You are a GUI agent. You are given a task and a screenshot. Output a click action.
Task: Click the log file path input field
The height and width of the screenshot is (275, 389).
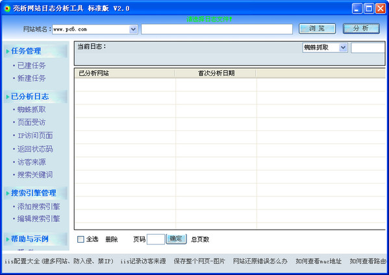click(217, 29)
